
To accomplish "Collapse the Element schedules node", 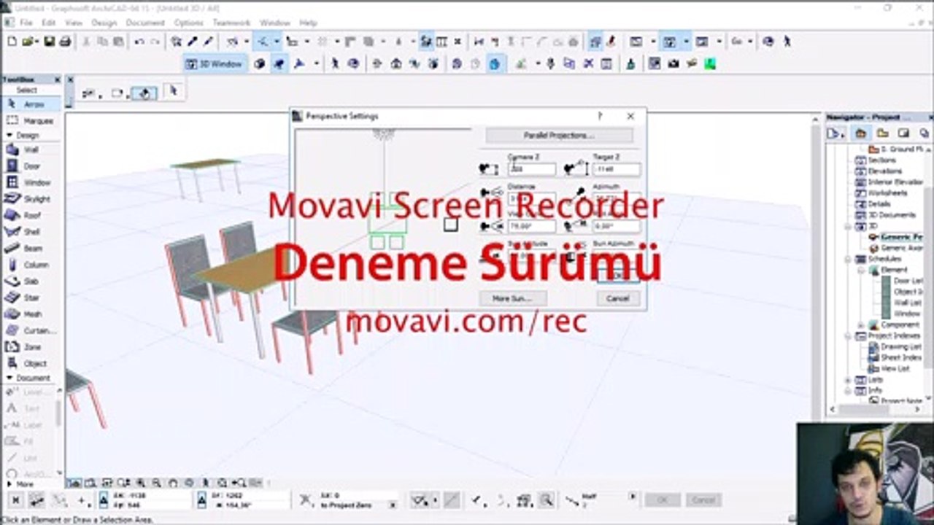I will tap(861, 270).
